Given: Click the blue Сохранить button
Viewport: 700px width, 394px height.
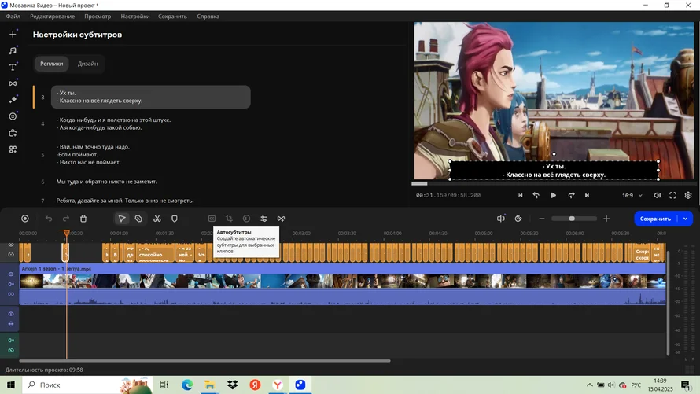Looking at the screenshot, I should 655,219.
